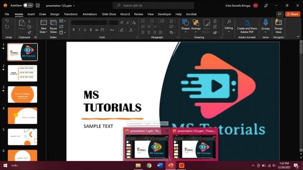This screenshot has height=170, width=303.
Task: Insert a New Slide
Action: 44,26
